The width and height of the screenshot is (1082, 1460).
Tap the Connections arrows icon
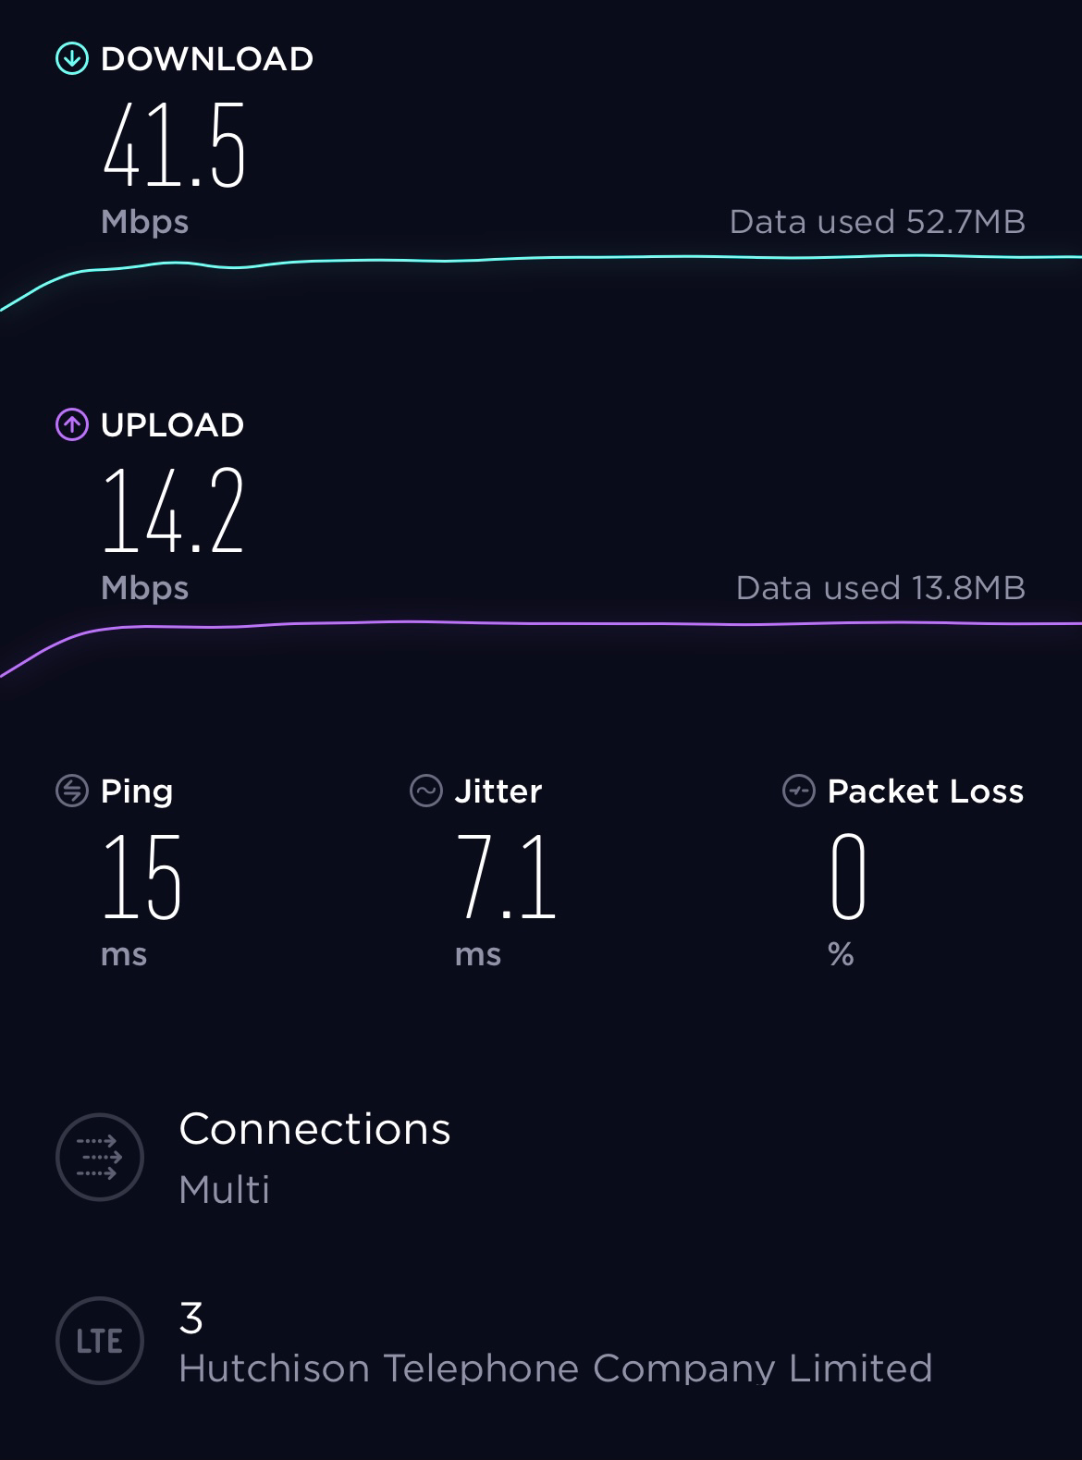tap(100, 1157)
